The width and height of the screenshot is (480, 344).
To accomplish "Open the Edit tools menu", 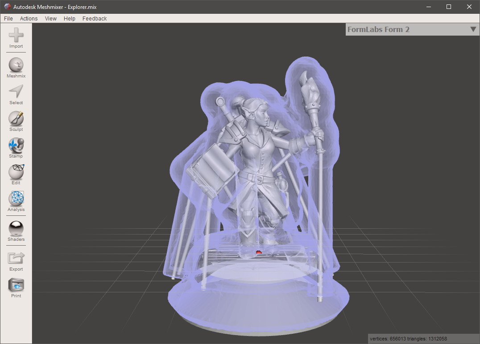I will (16, 172).
